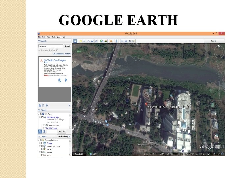Screen dimensions: 237x178
Task: Click the move joystick navigation control
Action: [x=219, y=65]
